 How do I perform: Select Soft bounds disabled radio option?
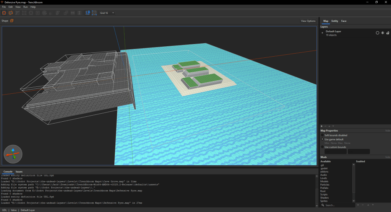tap(322, 135)
